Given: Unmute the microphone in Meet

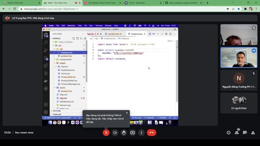Looking at the screenshot, I should pyautogui.click(x=106, y=133).
